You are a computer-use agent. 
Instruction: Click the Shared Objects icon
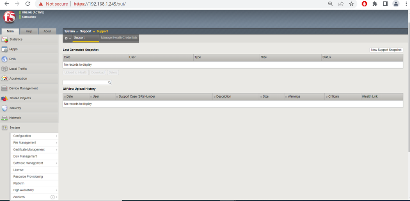pos(5,98)
